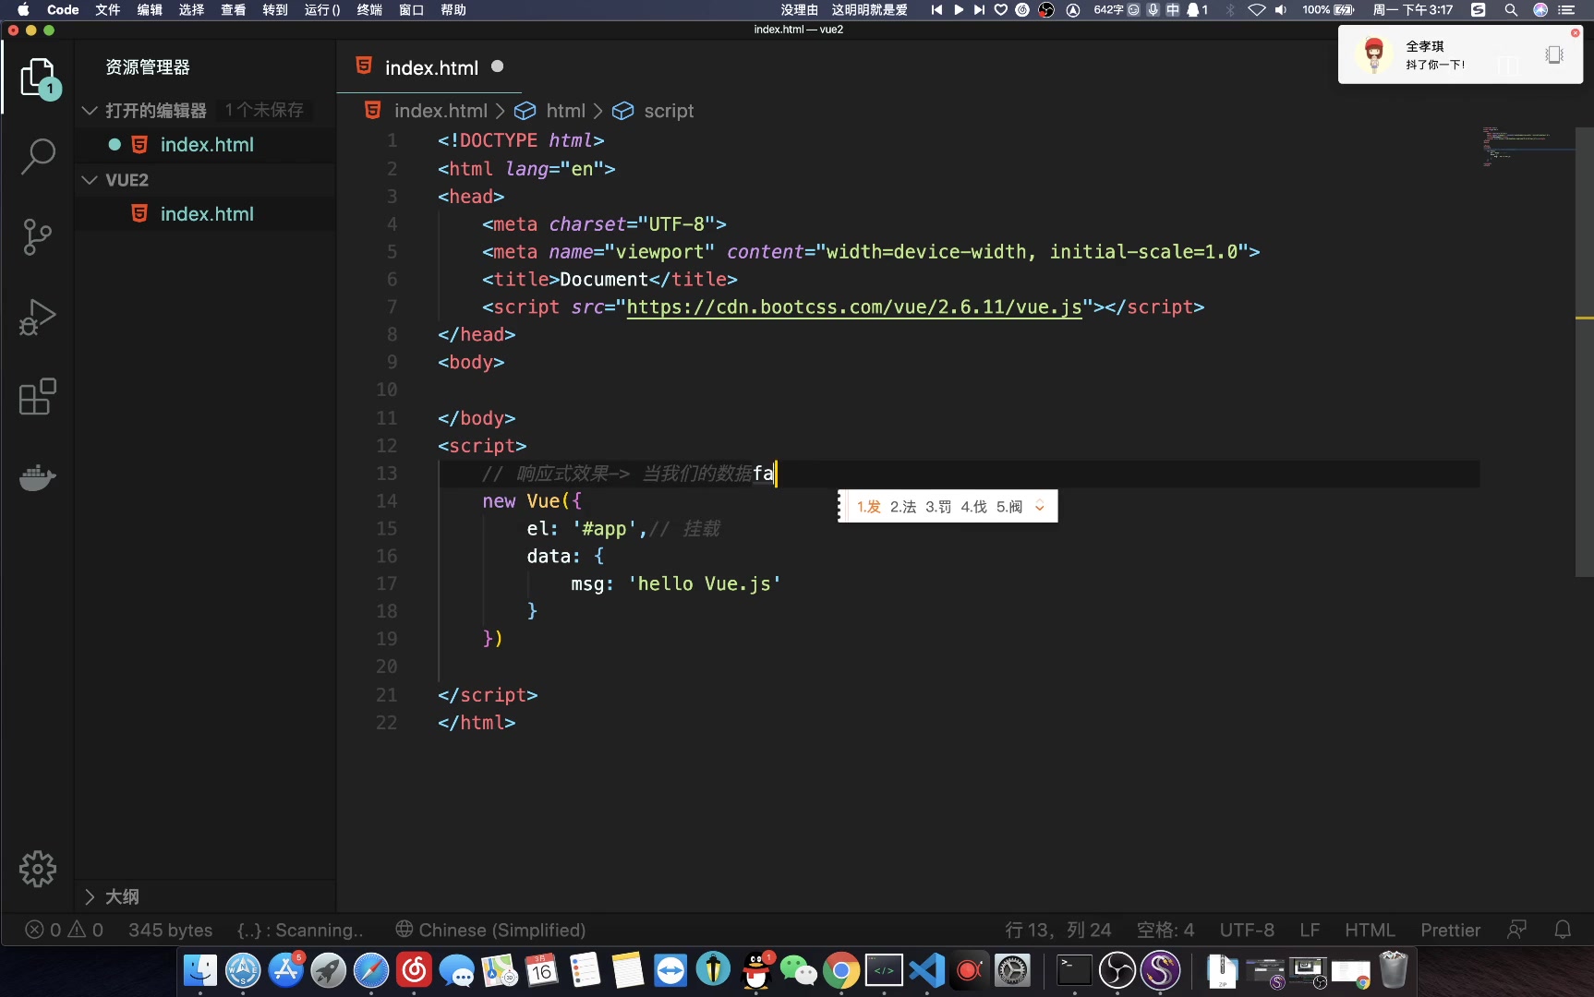This screenshot has width=1594, height=997.
Task: Open the Run and Debug view
Action: coord(38,317)
